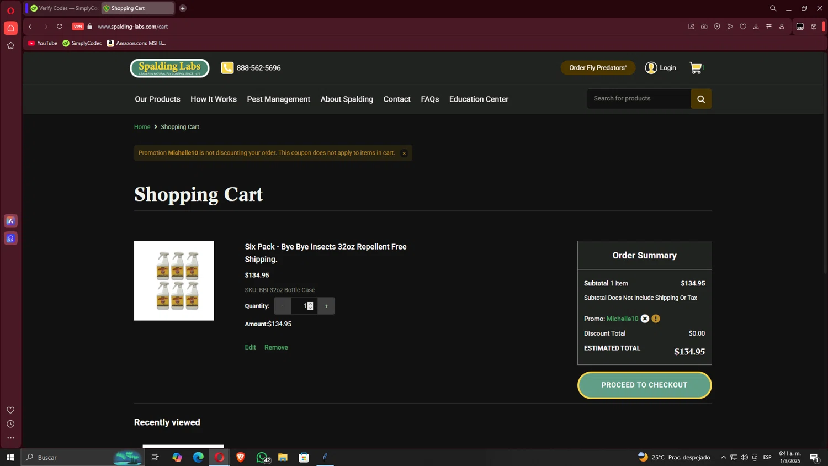Open the downloads icon in toolbar

click(x=756, y=27)
